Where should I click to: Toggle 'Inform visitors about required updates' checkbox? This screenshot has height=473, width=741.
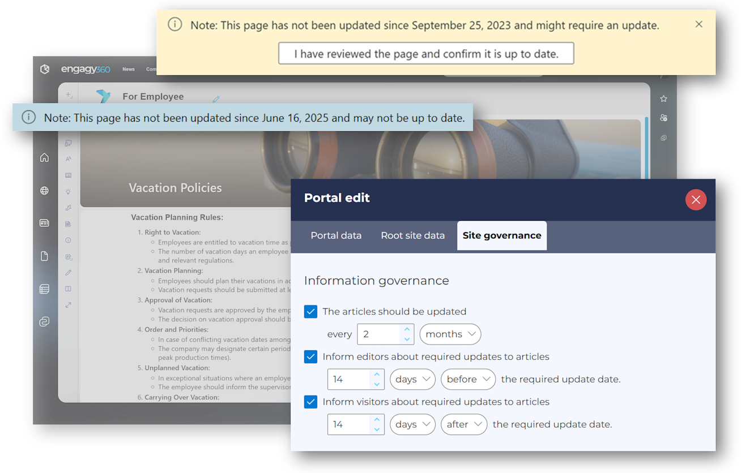(x=310, y=402)
